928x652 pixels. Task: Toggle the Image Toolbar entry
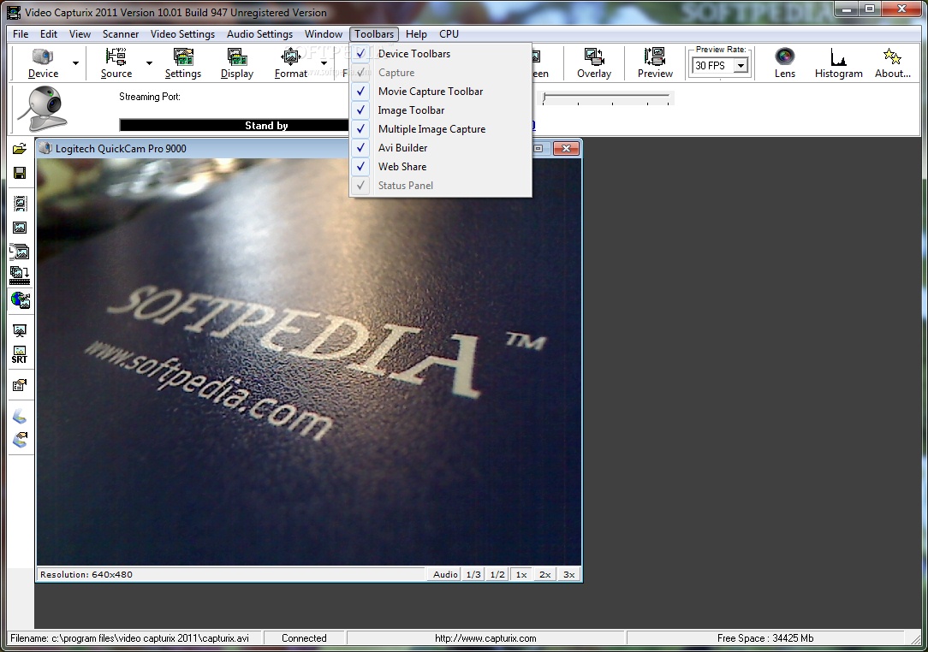[441, 110]
